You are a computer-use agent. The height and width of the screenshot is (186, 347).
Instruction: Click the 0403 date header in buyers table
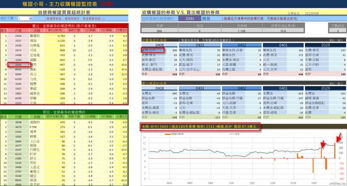(x=200, y=45)
